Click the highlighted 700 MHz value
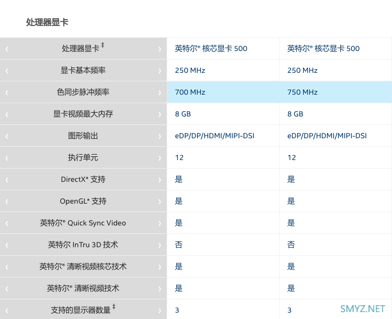 [190, 92]
